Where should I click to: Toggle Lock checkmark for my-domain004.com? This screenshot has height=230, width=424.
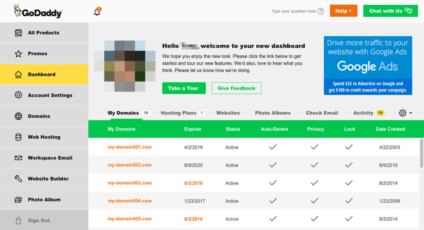[349, 201]
